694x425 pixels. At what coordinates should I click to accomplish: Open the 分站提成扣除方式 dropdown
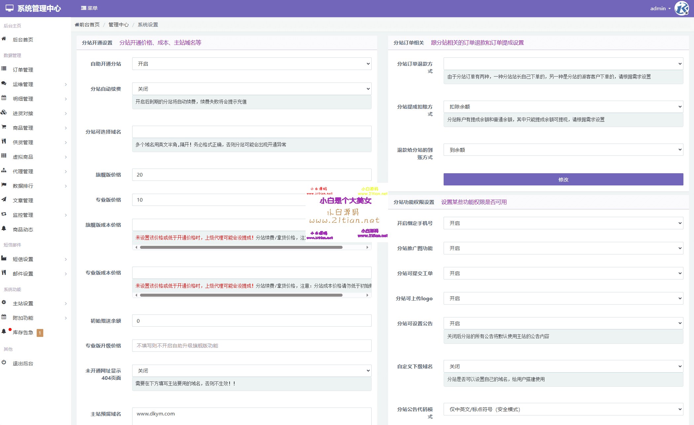point(563,107)
